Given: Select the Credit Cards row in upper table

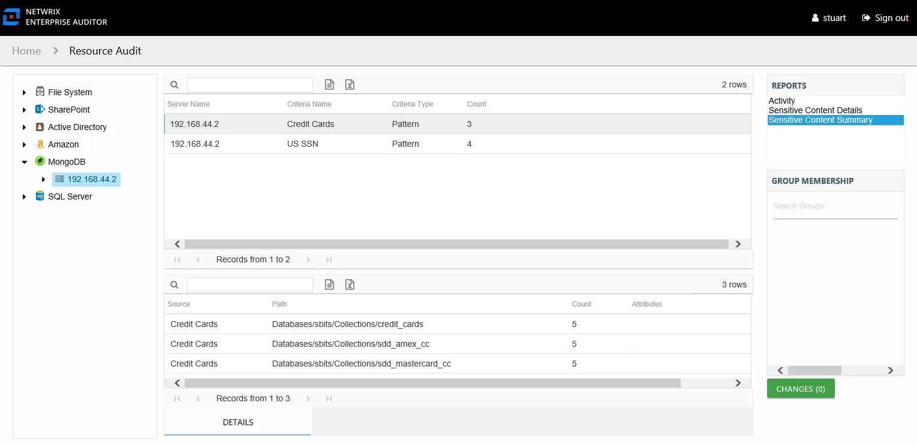Looking at the screenshot, I should click(458, 124).
